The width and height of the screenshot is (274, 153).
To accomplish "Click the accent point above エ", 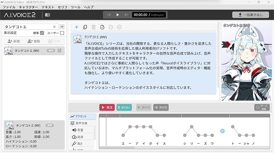I will pos(123,135).
